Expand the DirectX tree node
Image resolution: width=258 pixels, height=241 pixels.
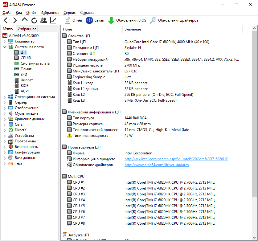pos(5,130)
